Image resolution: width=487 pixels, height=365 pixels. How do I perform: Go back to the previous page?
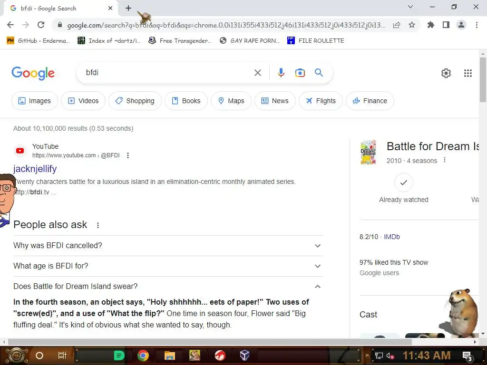click(x=10, y=25)
